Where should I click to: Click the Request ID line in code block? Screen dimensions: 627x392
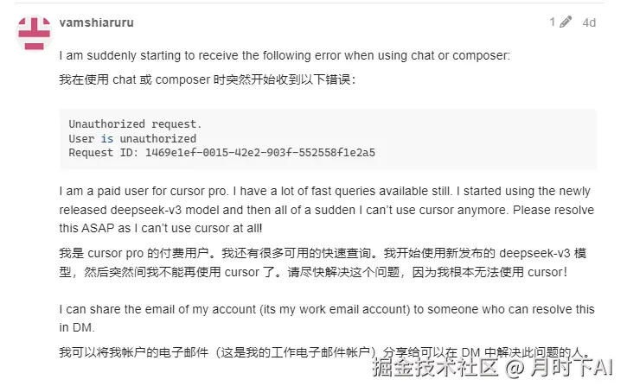tap(221, 153)
